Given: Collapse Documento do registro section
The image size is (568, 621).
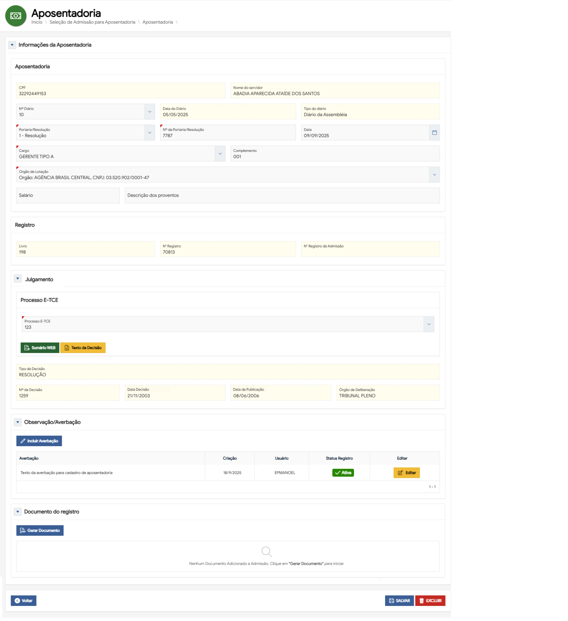Looking at the screenshot, I should [x=17, y=512].
